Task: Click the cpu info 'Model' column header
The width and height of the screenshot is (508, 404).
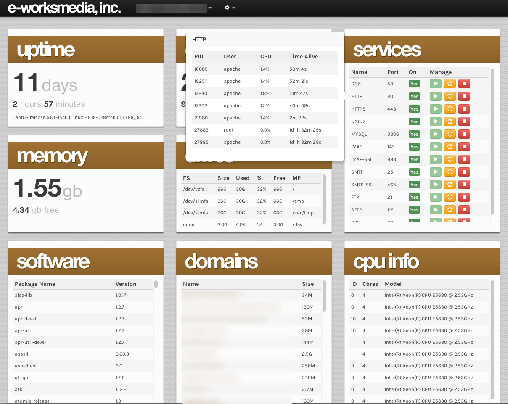Action: coord(393,284)
